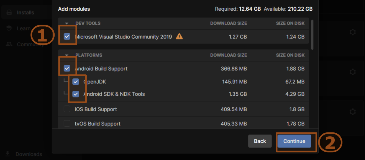Click the Learn graduation cap icon
The width and height of the screenshot is (365, 160).
[x=9, y=28]
